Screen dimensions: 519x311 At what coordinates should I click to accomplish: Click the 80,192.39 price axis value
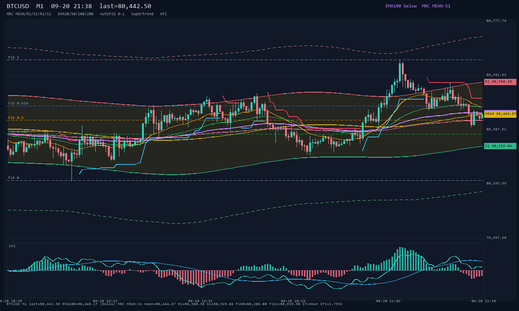click(496, 183)
